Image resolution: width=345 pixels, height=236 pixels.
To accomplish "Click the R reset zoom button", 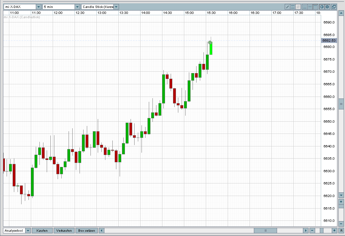I will coord(341,230).
